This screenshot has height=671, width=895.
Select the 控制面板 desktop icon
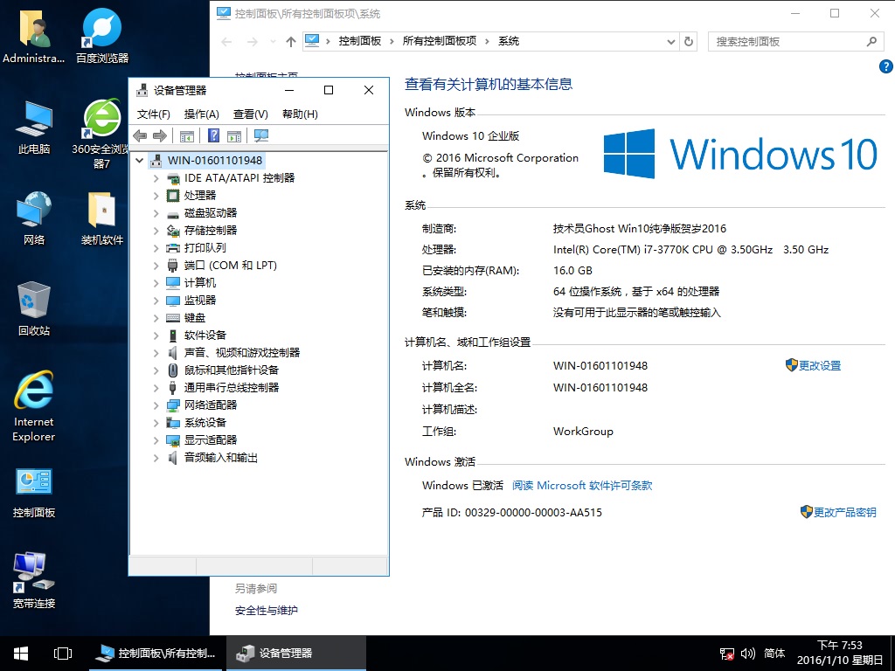pyautogui.click(x=34, y=493)
